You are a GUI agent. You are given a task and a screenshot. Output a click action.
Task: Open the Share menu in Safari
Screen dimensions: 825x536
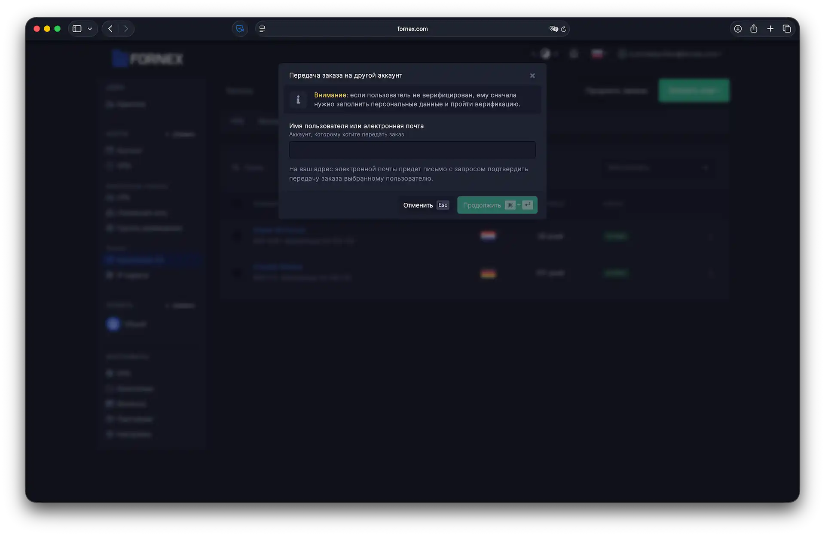(x=754, y=29)
